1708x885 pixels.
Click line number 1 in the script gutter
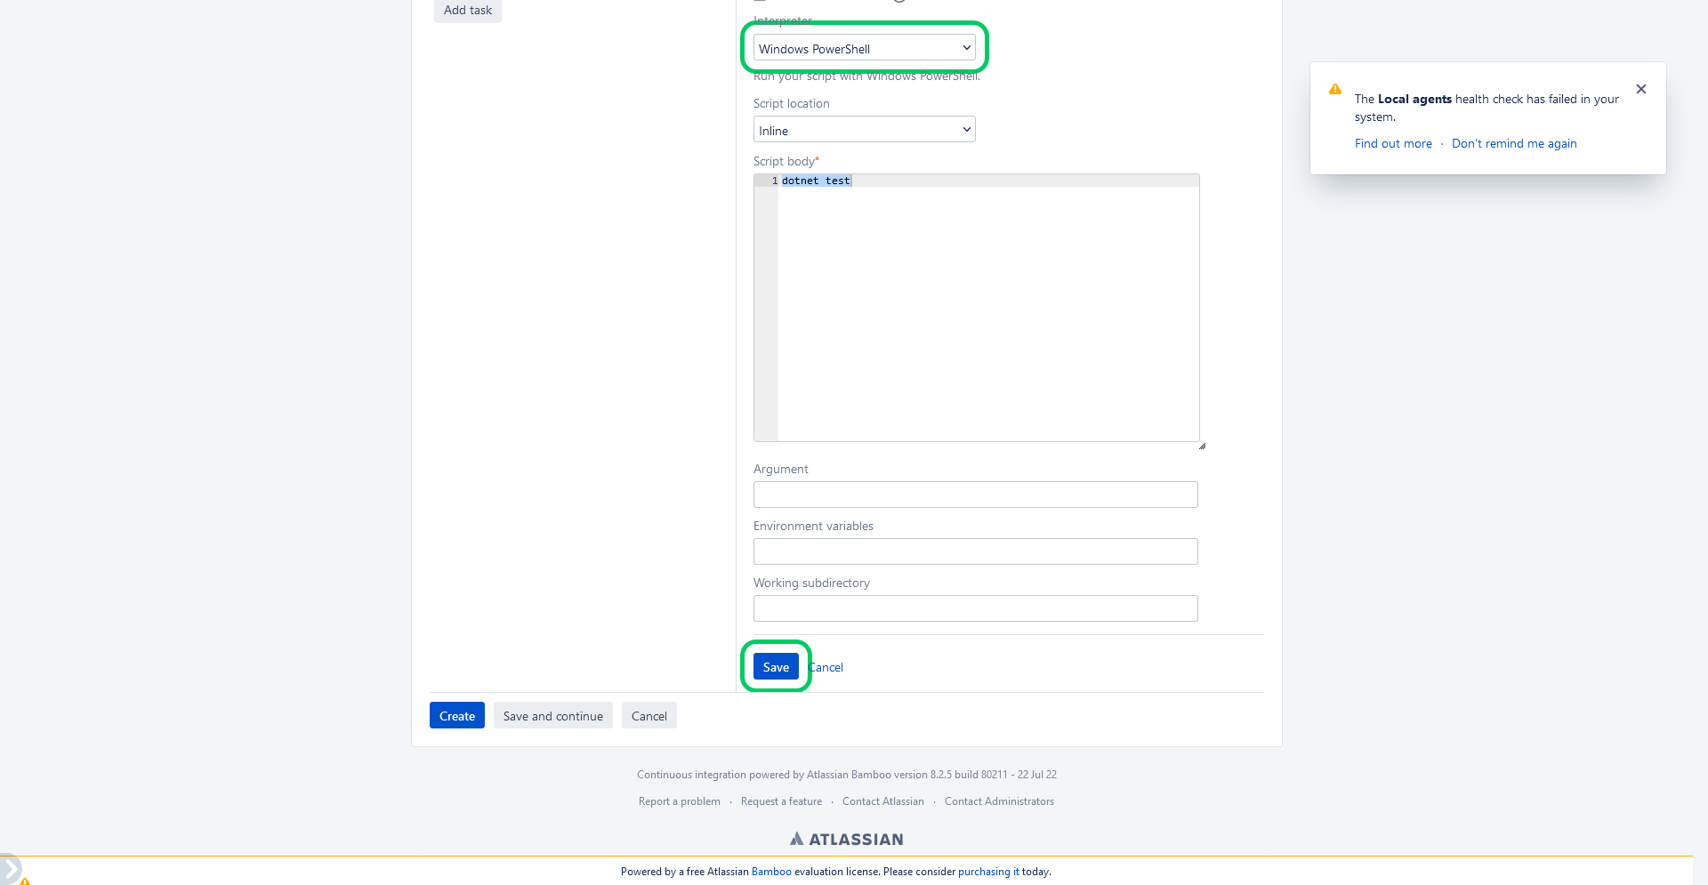tap(775, 181)
